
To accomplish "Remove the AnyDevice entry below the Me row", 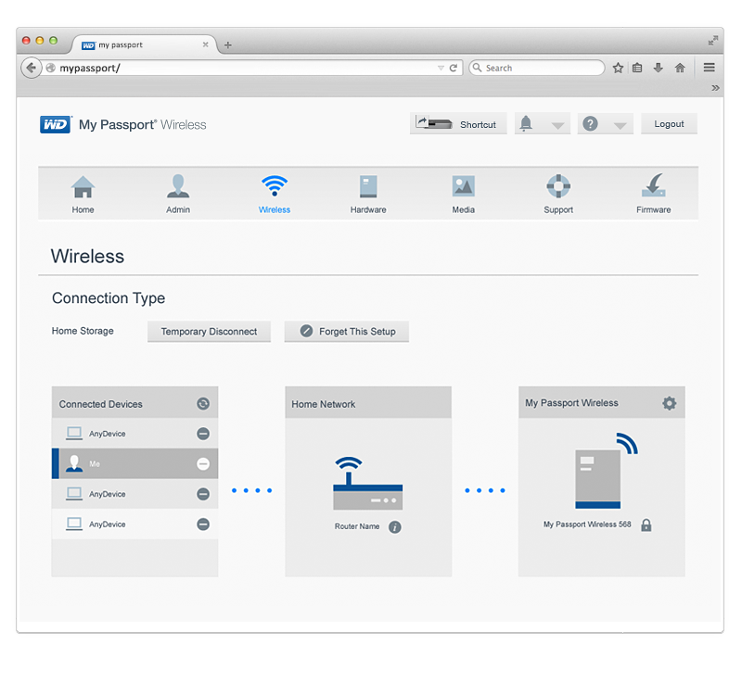I will point(203,494).
